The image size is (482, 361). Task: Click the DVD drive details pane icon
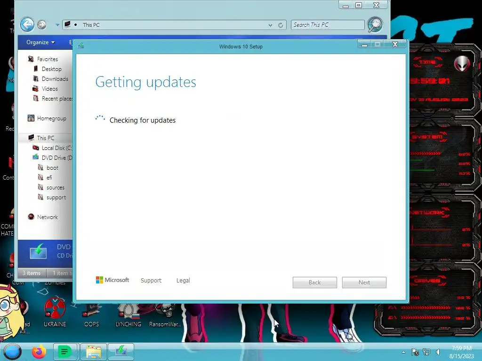click(39, 251)
